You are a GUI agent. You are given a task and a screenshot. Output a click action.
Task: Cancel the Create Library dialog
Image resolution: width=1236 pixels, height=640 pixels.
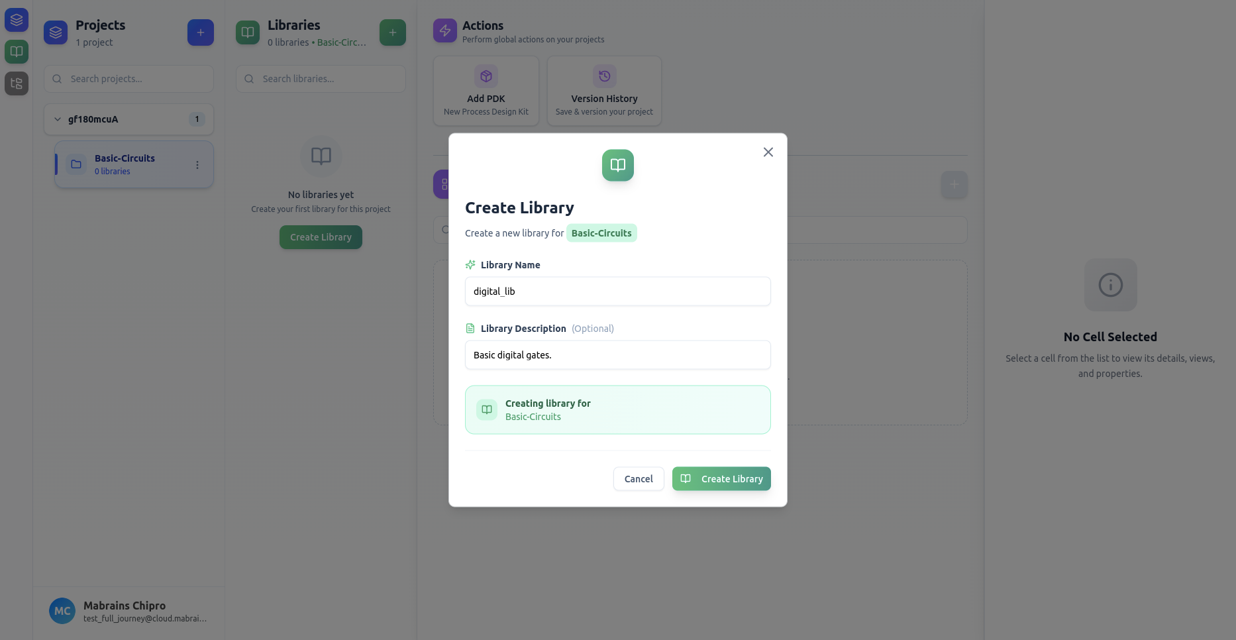[x=638, y=478]
